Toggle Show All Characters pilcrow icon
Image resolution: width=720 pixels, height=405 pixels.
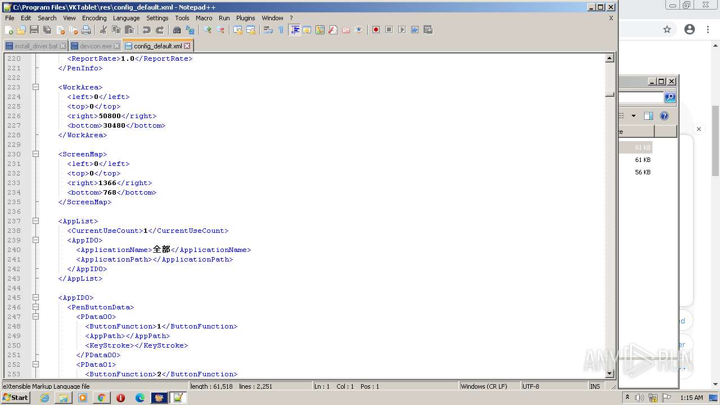(x=281, y=30)
